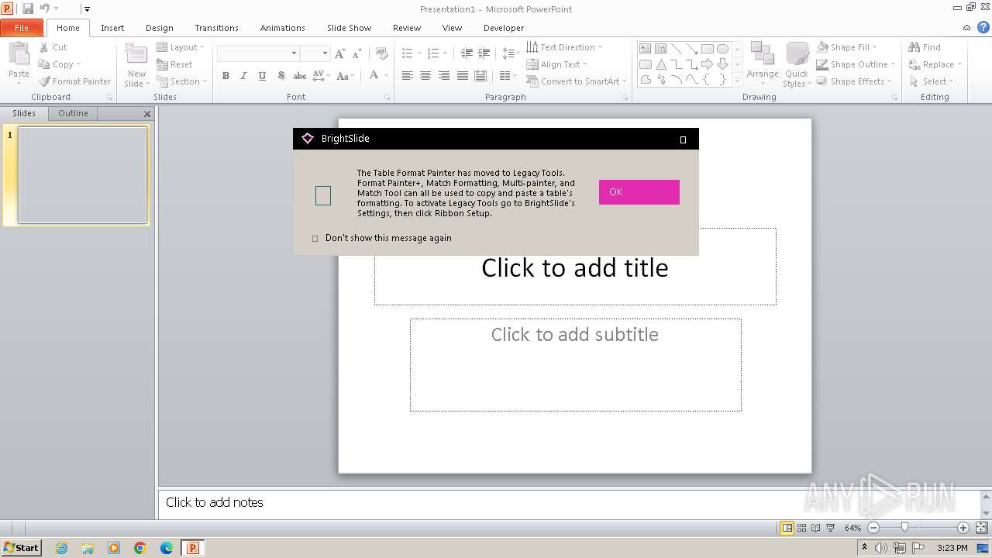Switch to the Insert ribbon tab
Viewport: 992px width, 558px height.
(x=112, y=28)
